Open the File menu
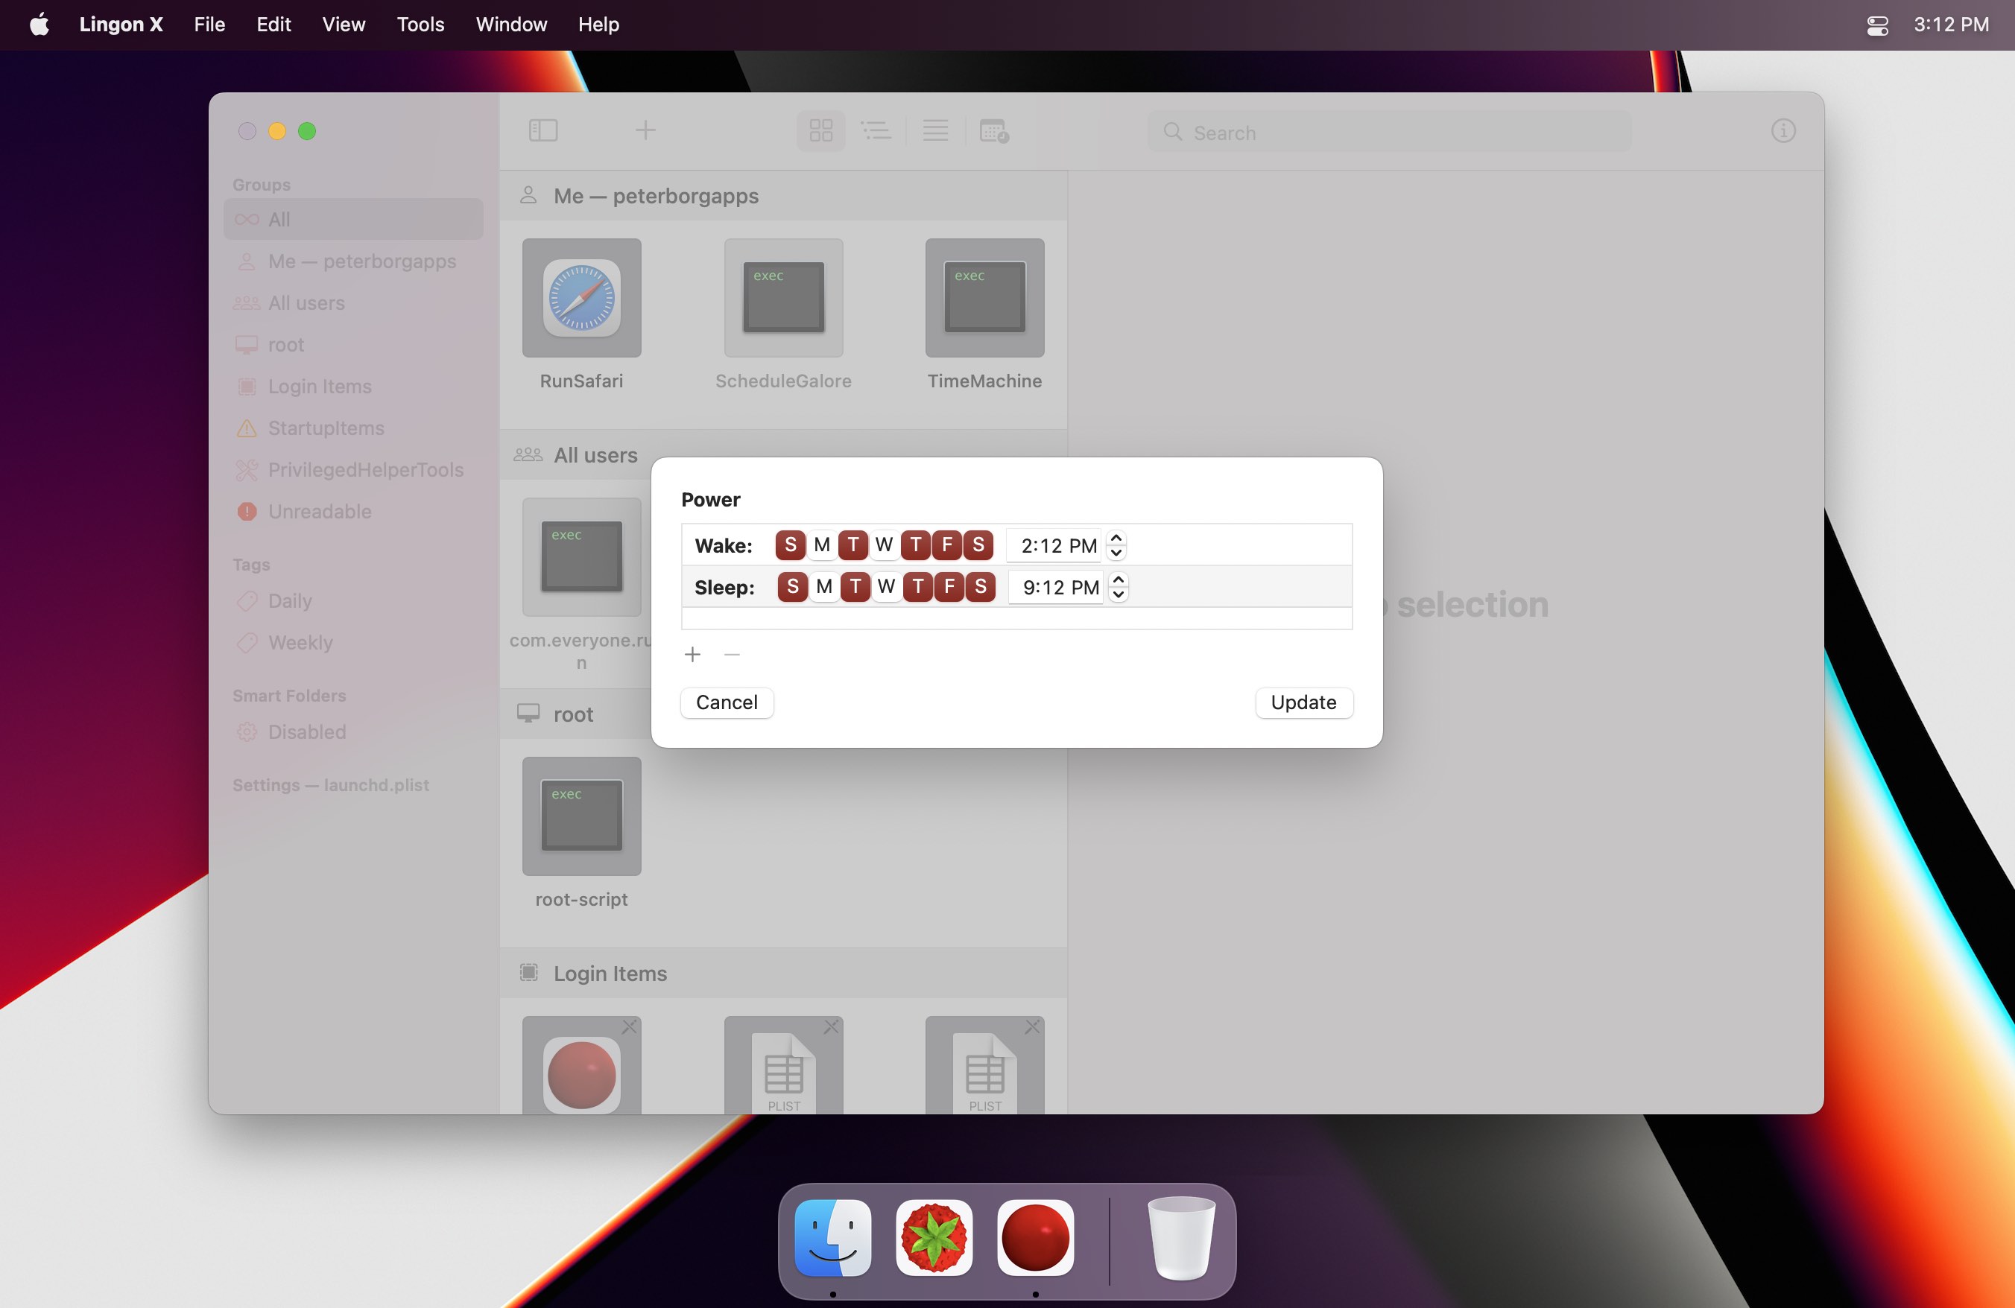 (209, 25)
